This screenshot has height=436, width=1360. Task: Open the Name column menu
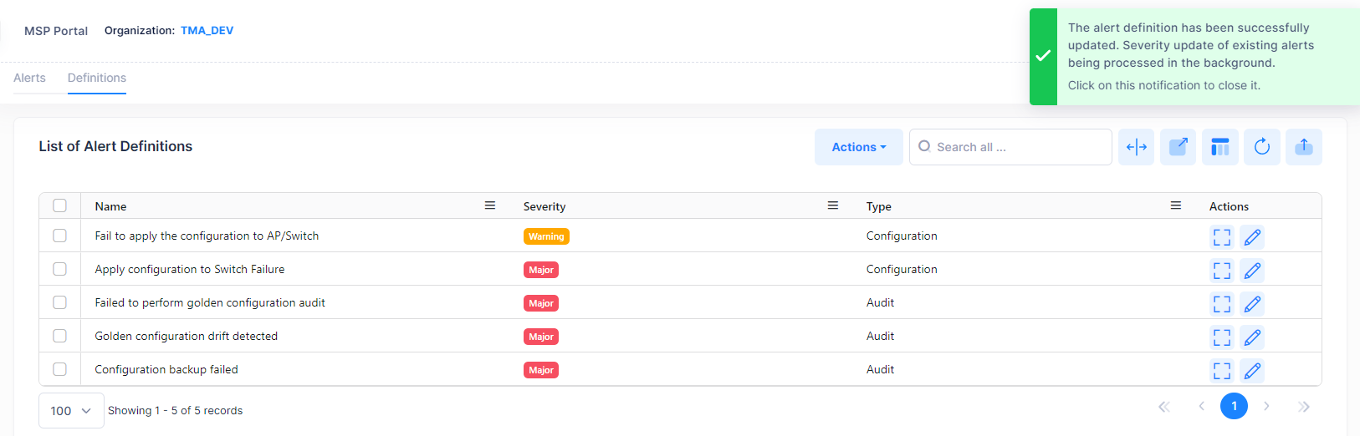click(490, 205)
